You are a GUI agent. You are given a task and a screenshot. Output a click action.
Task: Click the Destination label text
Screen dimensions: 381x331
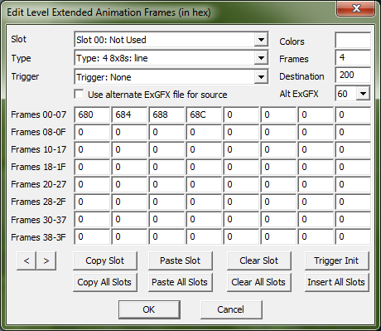[301, 76]
